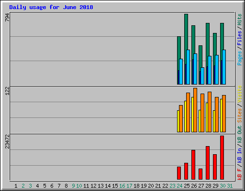Click the Sites legend label
This screenshot has width=245, height=191.
point(239,116)
